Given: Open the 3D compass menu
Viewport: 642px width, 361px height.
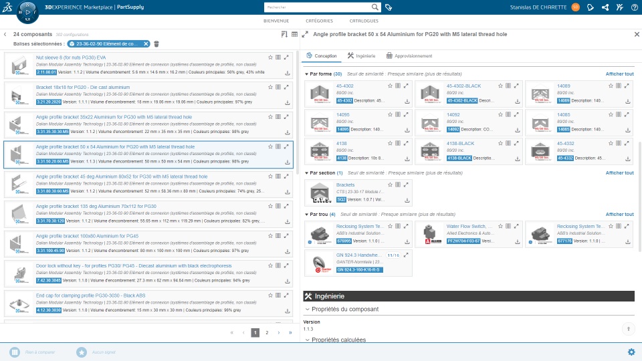Looking at the screenshot, I should pyautogui.click(x=27, y=12).
